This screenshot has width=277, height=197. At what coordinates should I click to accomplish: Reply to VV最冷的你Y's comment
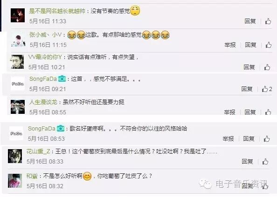[249, 67]
